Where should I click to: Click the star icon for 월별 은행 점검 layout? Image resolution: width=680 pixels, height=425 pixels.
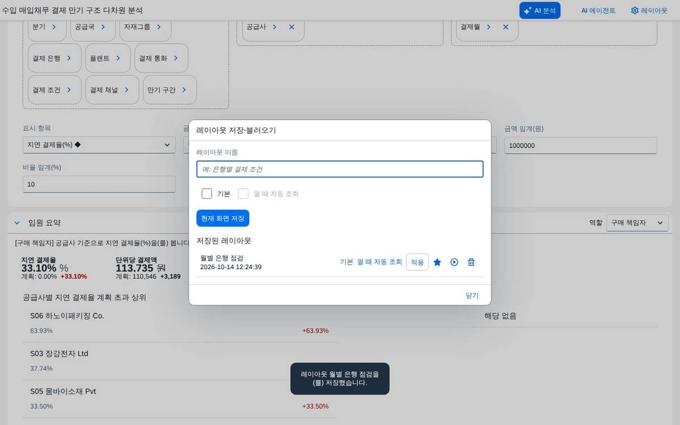pos(437,262)
